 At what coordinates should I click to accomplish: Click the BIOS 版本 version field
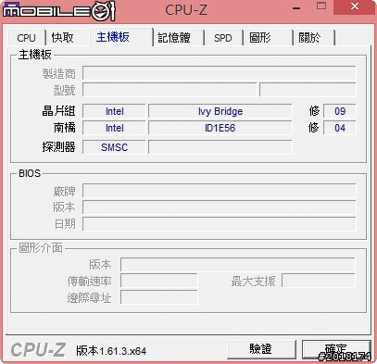220,207
